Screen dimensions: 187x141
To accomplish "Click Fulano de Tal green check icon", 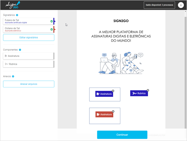I will coord(52,21).
